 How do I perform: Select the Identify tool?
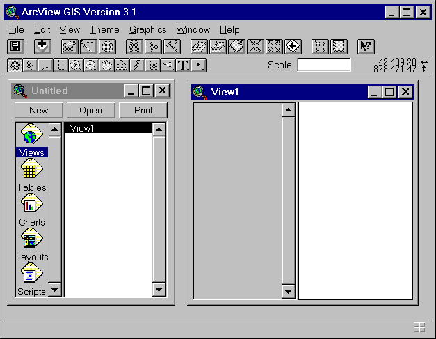point(15,65)
